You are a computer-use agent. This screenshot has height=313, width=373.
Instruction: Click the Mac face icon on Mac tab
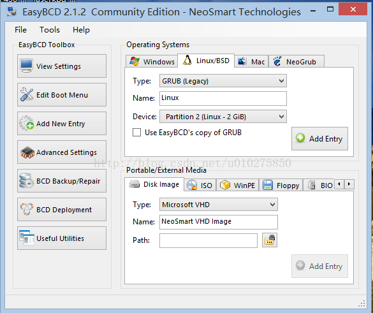tap(242, 62)
